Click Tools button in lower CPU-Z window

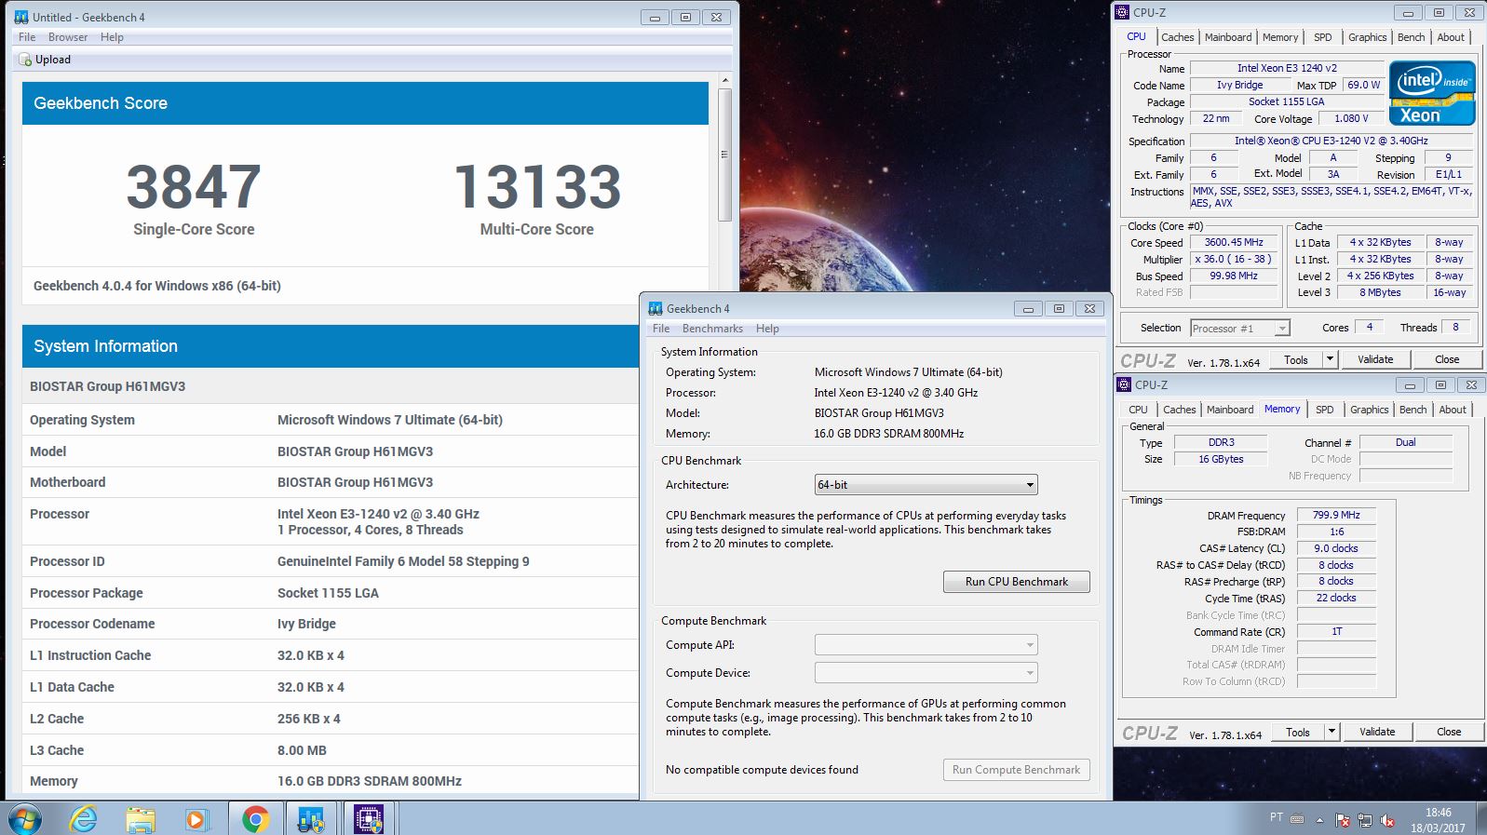tap(1297, 732)
